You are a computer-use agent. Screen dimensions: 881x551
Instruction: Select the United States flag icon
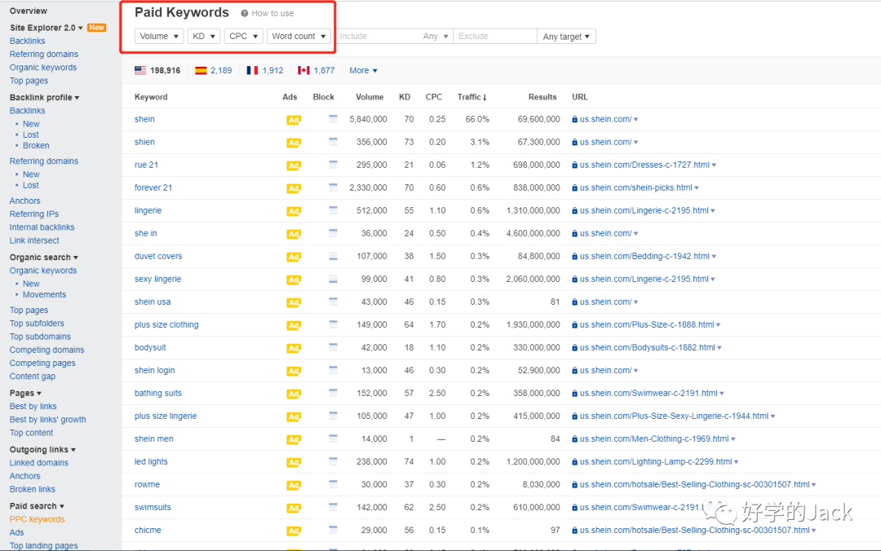pyautogui.click(x=140, y=70)
